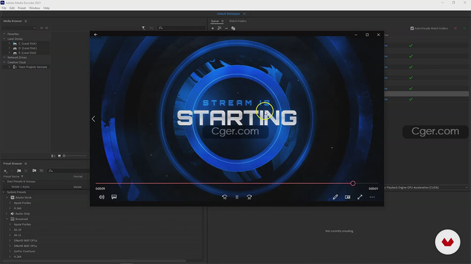Open the player's more options ellipsis

(x=372, y=197)
